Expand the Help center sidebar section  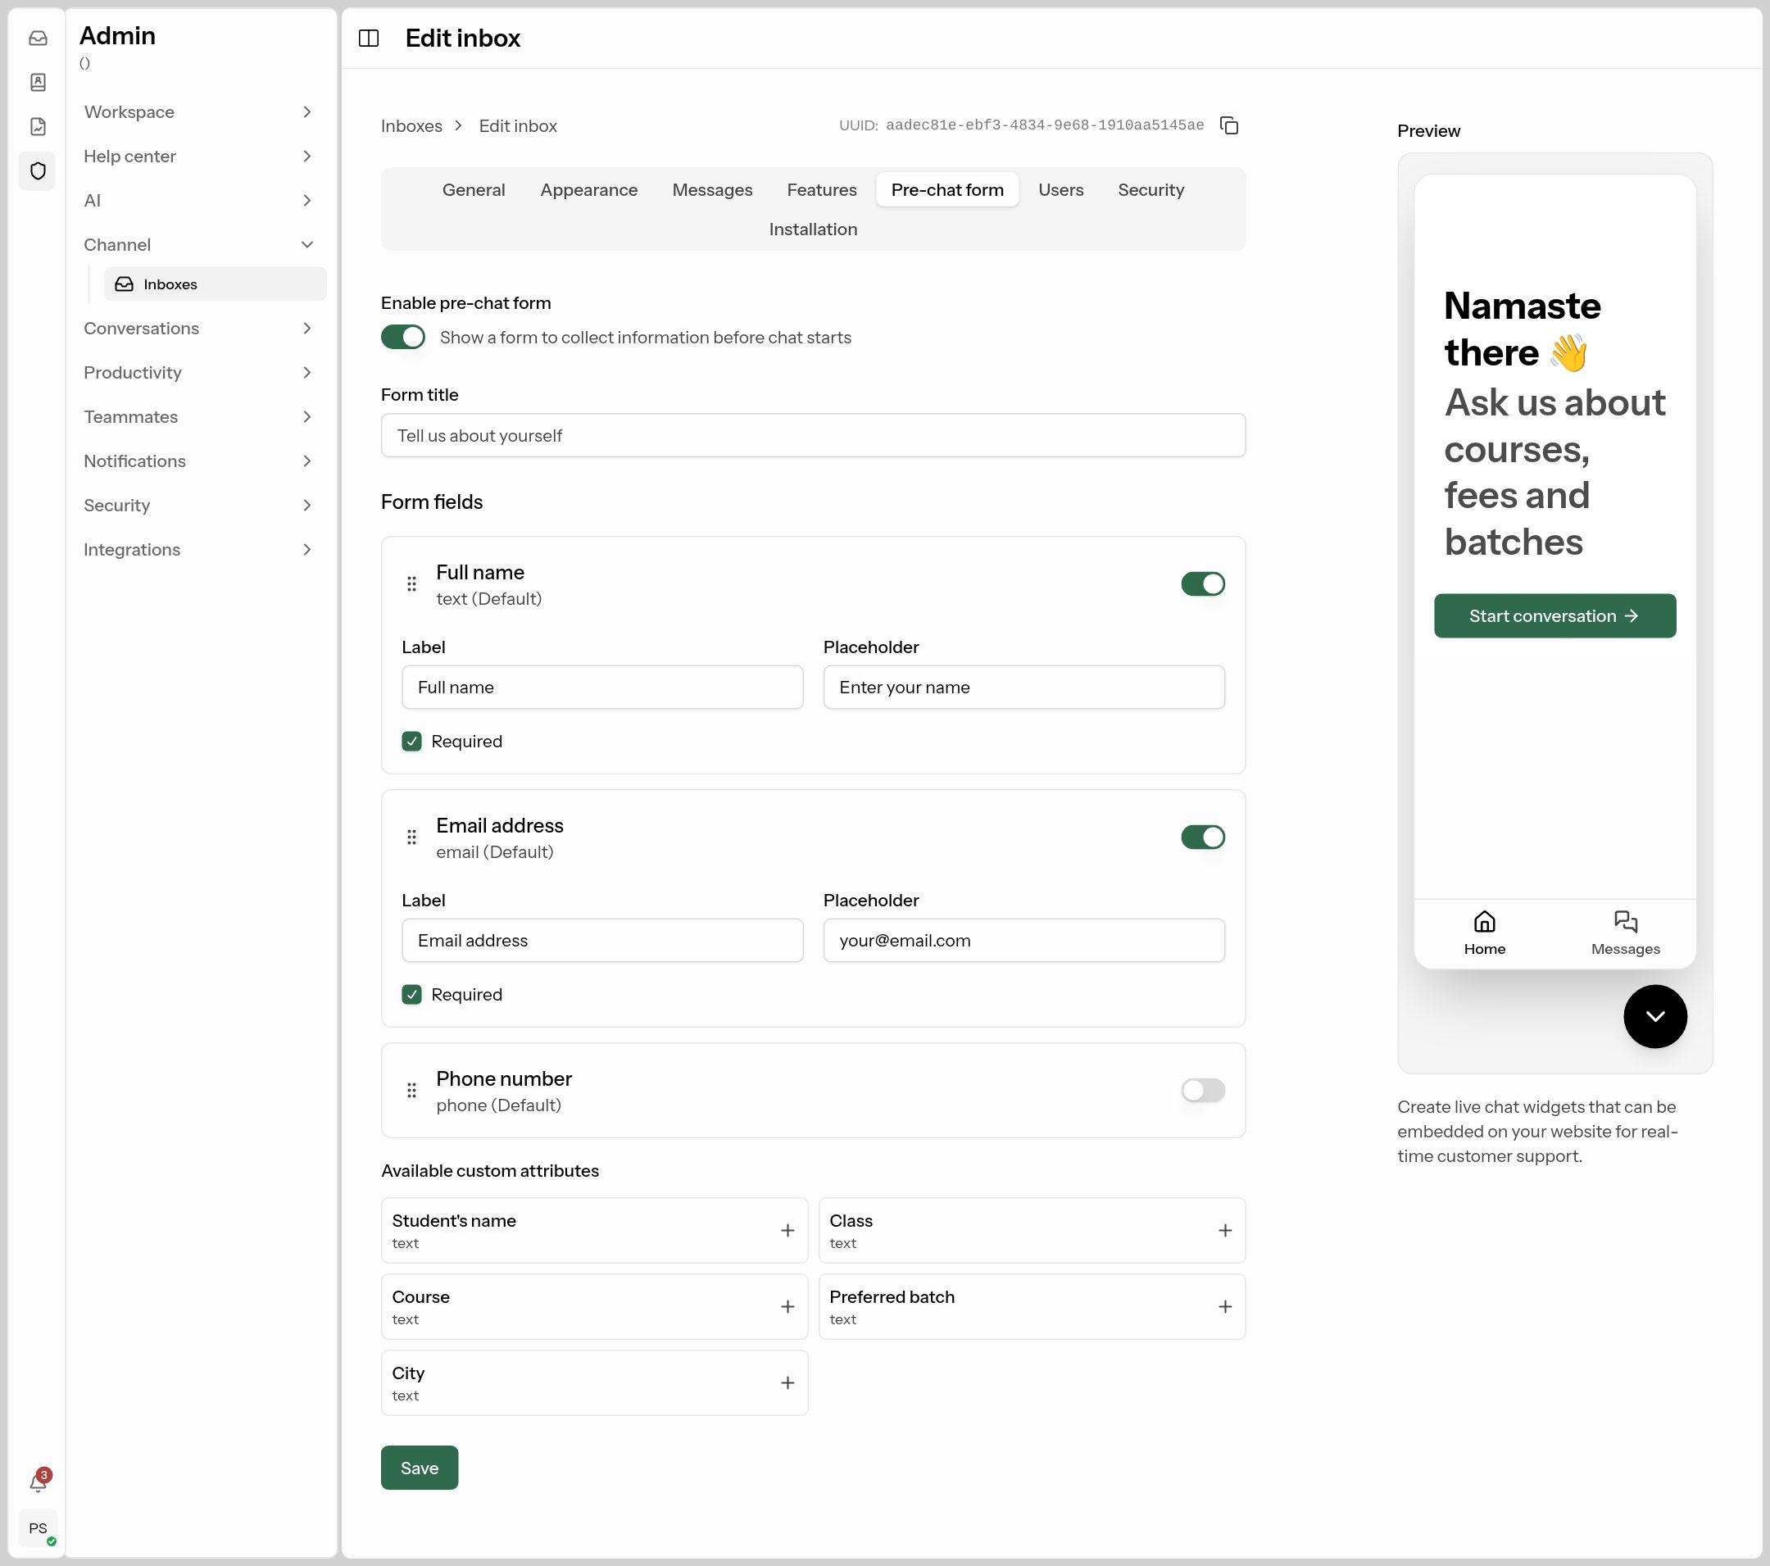click(x=198, y=156)
